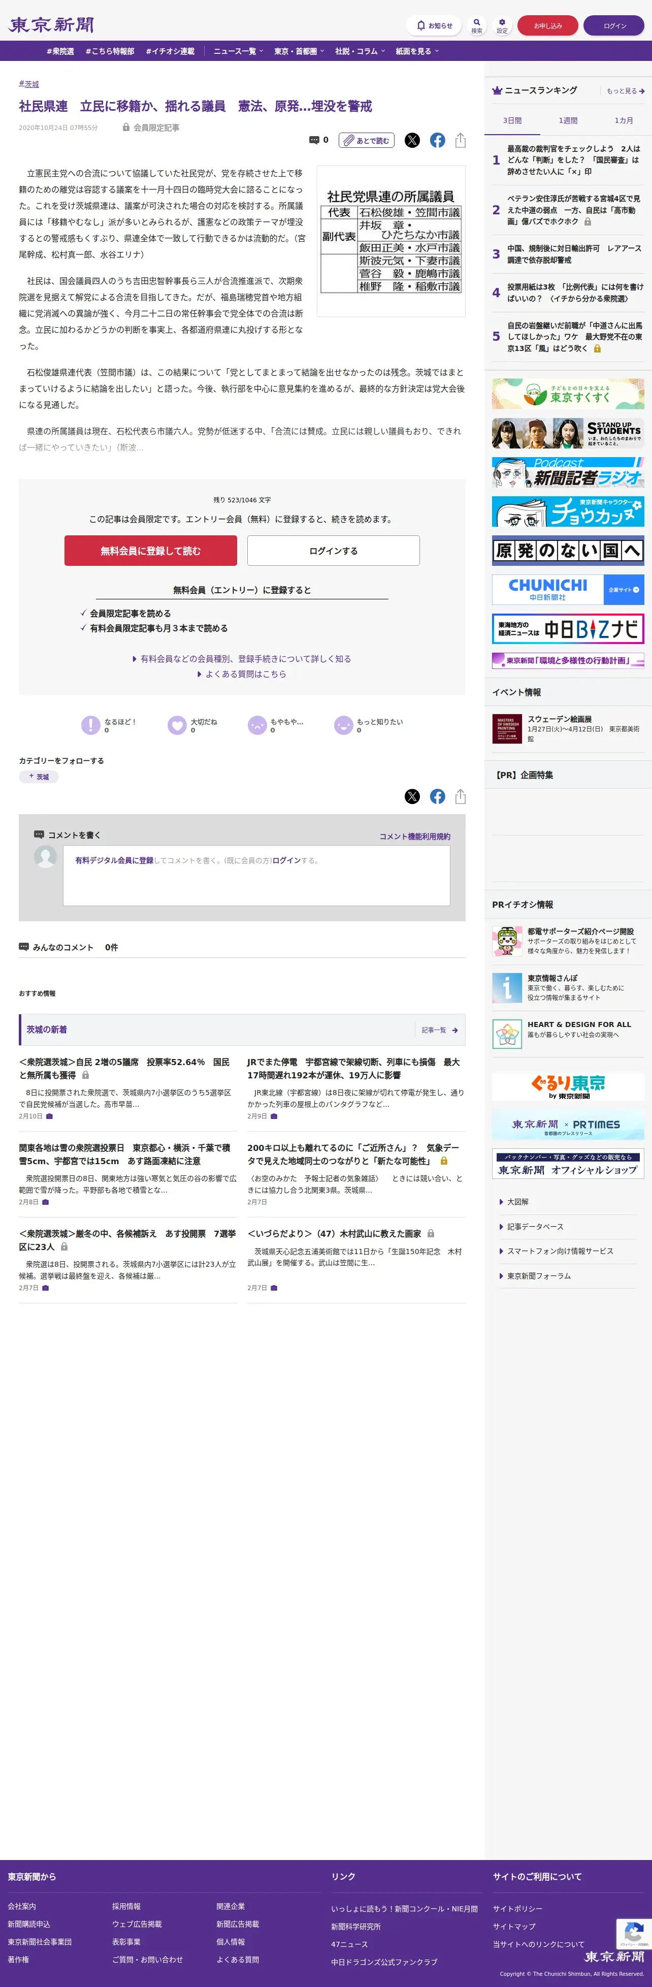Image resolution: width=652 pixels, height=1987 pixels.
Task: Click the comment avatar placeholder icon
Action: pyautogui.click(x=46, y=857)
